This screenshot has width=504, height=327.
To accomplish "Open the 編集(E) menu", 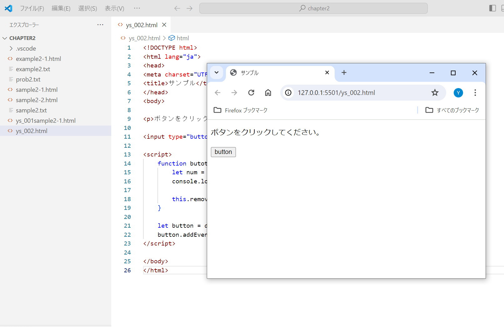I will click(61, 8).
